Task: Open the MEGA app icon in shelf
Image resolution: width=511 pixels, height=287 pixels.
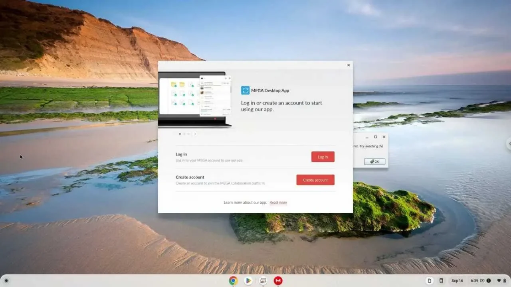Action: [278, 281]
